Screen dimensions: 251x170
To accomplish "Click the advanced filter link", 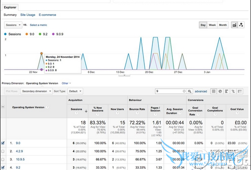I will 201,91.
